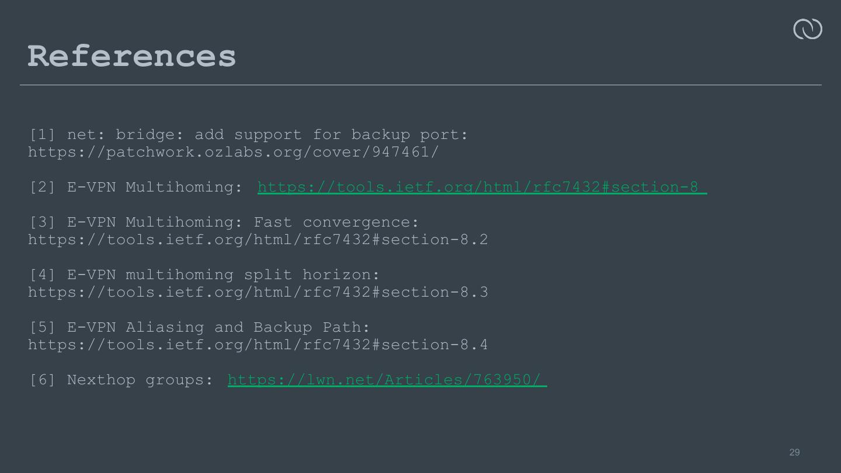Open the lwn.net Articles 763950 link
This screenshot has height=473, width=841.
point(387,380)
